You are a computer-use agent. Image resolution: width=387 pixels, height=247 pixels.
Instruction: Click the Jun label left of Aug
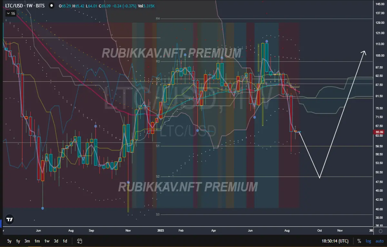click(38, 231)
